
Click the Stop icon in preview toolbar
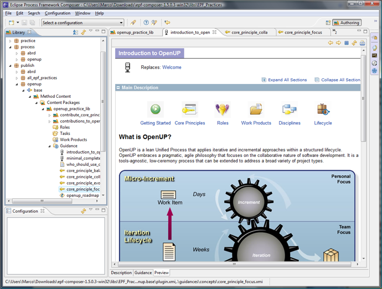coord(347,43)
